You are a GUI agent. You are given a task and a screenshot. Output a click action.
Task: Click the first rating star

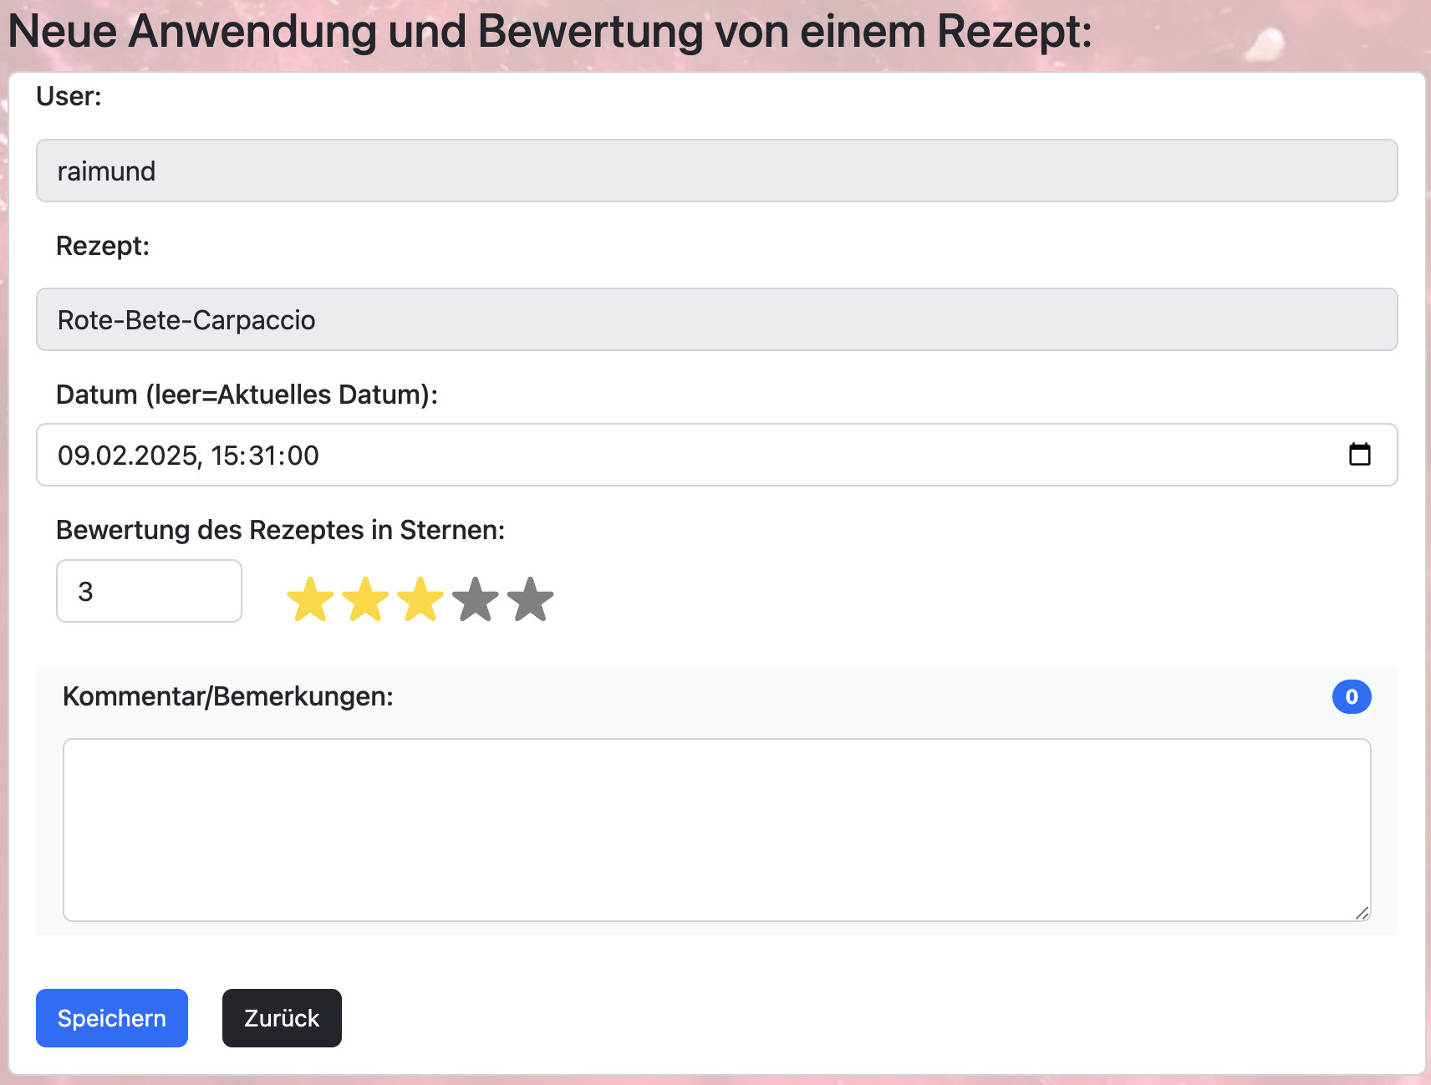[x=310, y=599]
